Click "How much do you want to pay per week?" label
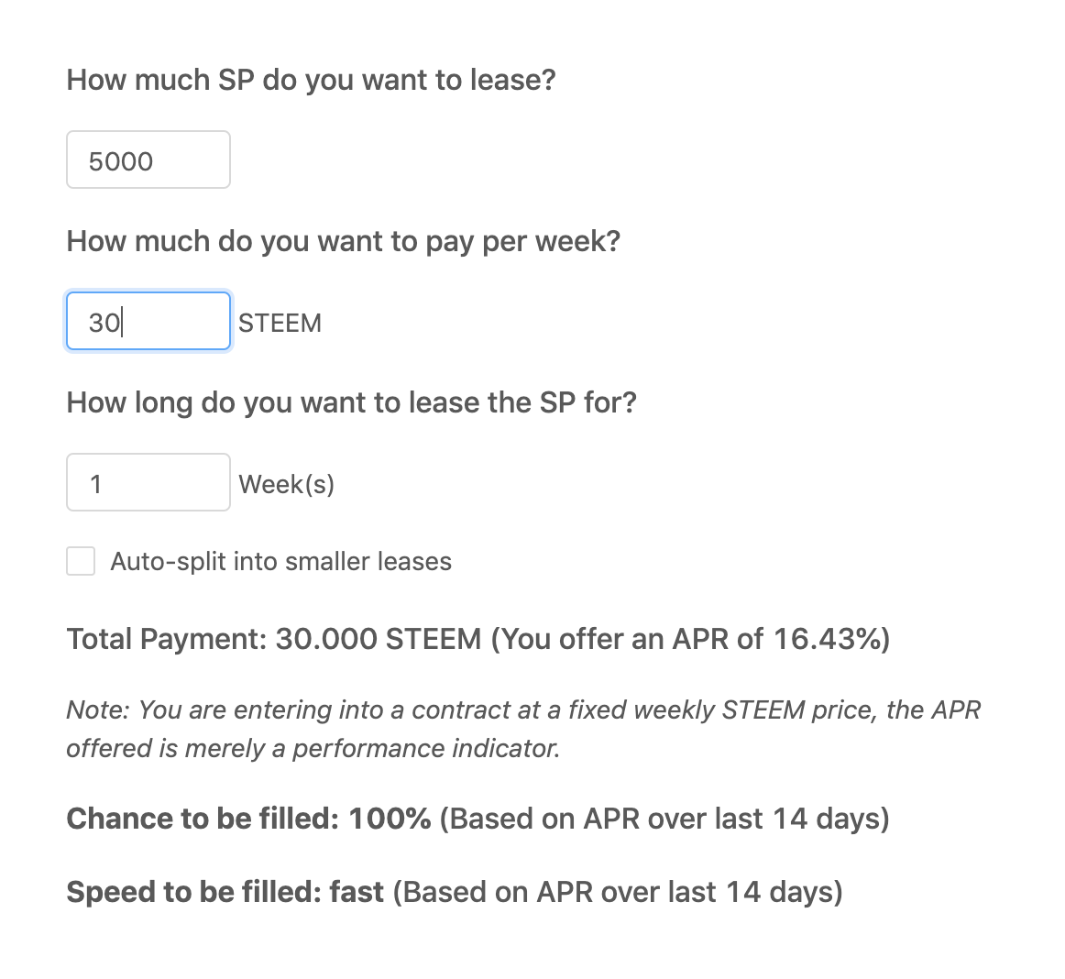The height and width of the screenshot is (979, 1065). 343,241
